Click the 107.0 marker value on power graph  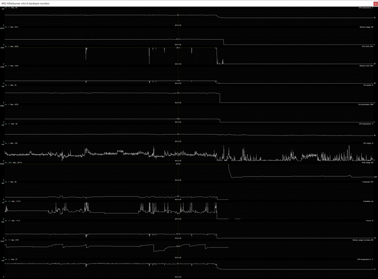tap(178, 234)
